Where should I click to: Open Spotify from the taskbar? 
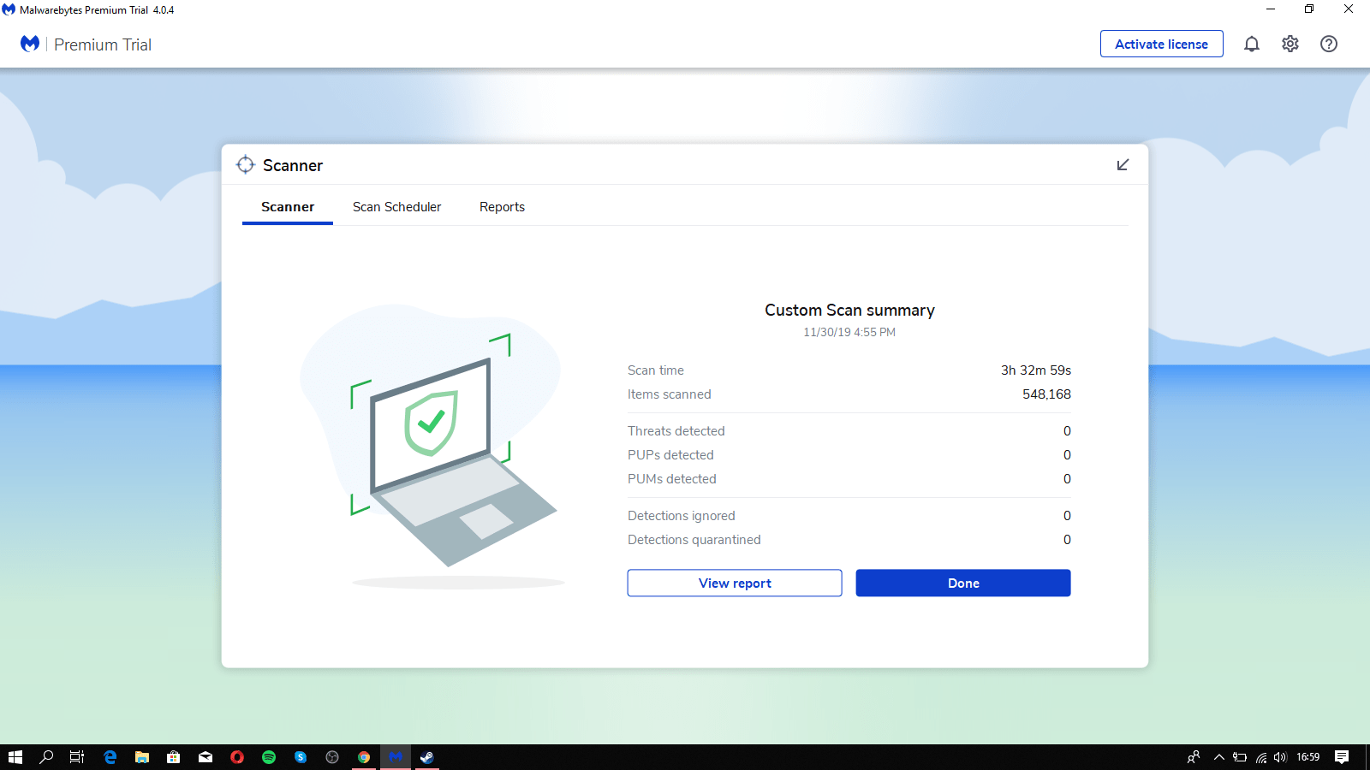pos(269,757)
